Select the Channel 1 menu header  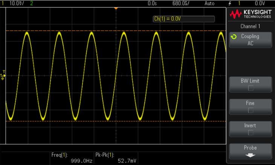(x=250, y=26)
